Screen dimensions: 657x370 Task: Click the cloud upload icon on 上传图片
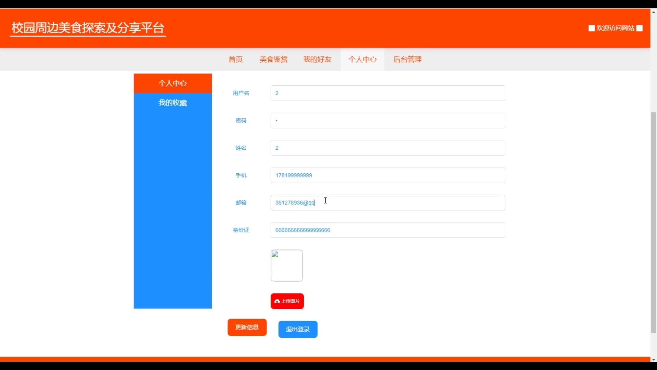[277, 301]
